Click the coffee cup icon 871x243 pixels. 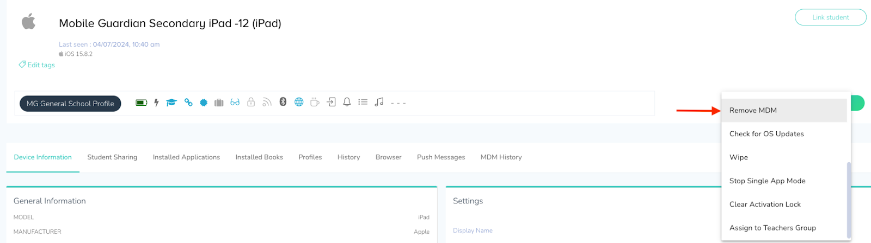(315, 102)
